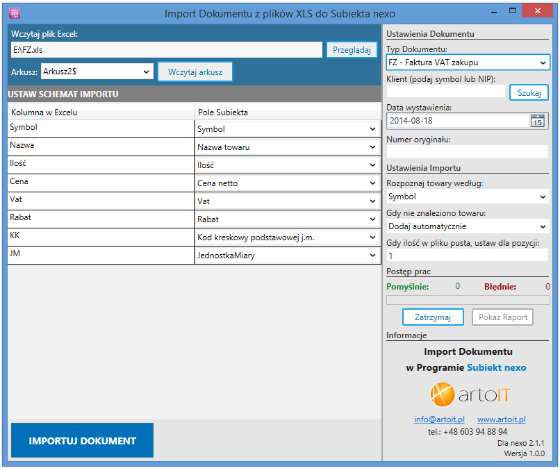Open the calendar date picker icon
Screen dimensions: 560x468
click(537, 121)
